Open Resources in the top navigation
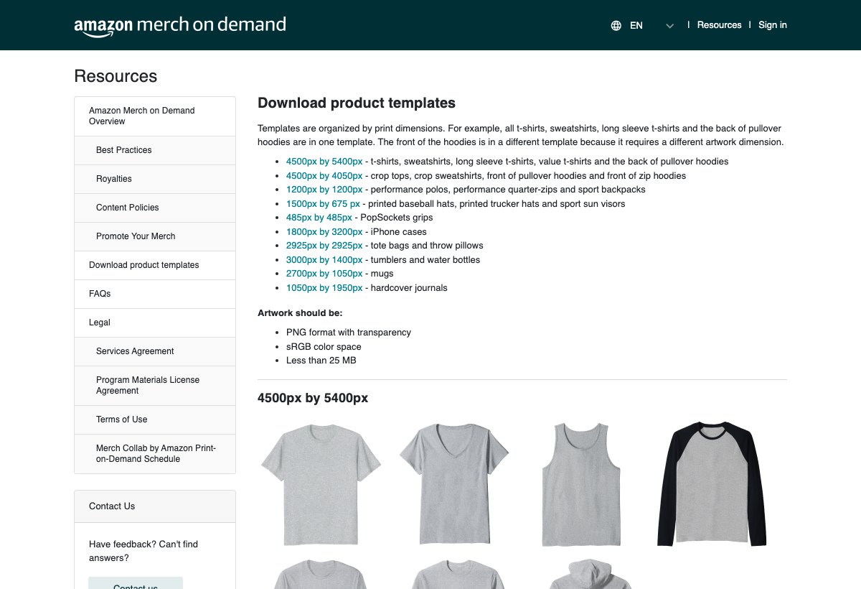861x589 pixels. tap(719, 25)
